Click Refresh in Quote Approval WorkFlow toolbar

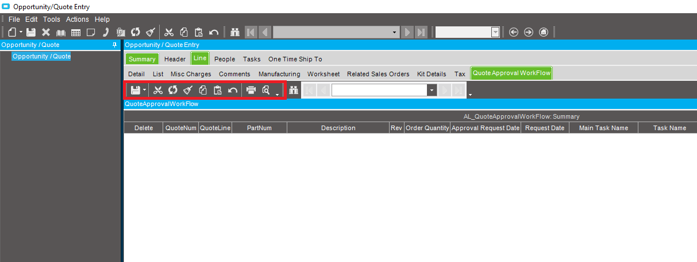[173, 90]
